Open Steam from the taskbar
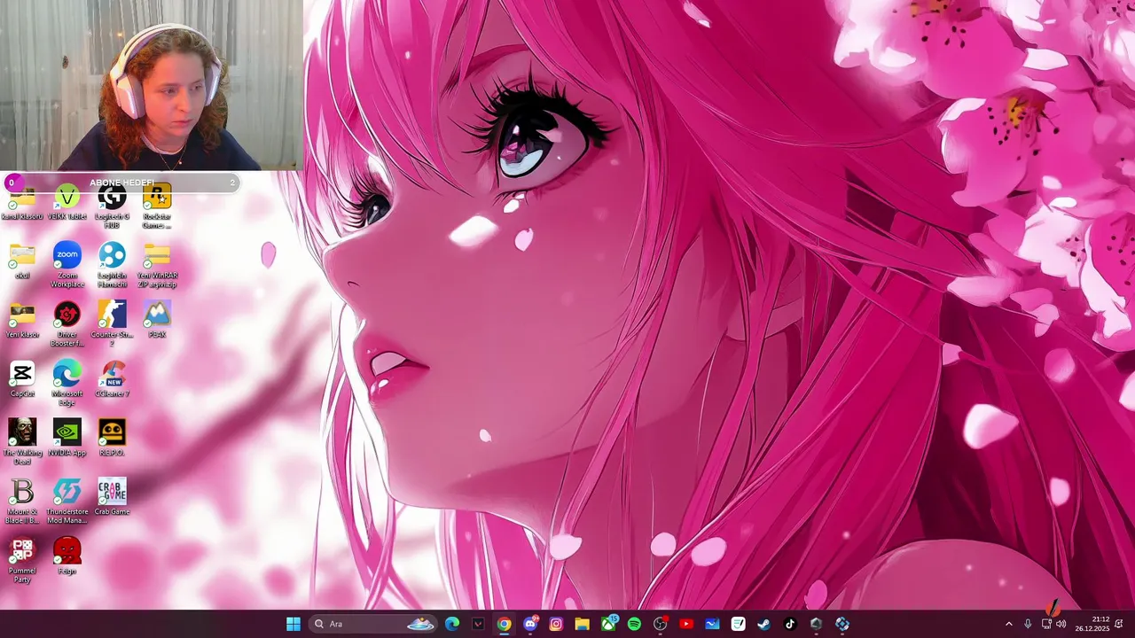 (763, 624)
